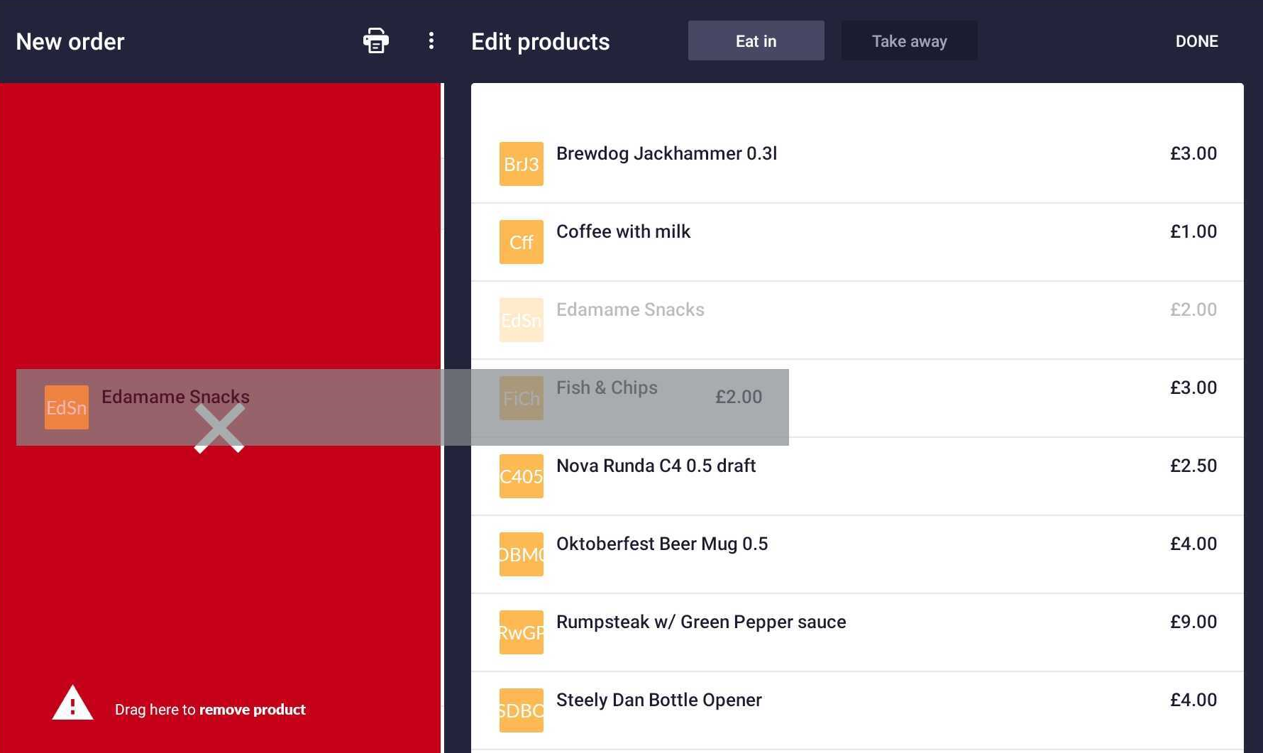Click the faded EdSn tile in product list
This screenshot has width=1263, height=753.
coord(521,320)
